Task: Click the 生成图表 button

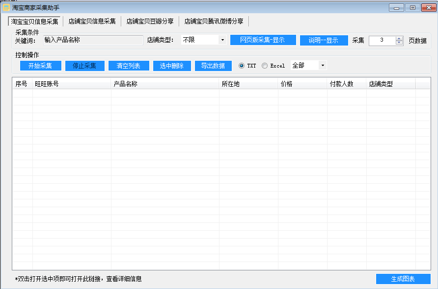Action: (x=403, y=279)
